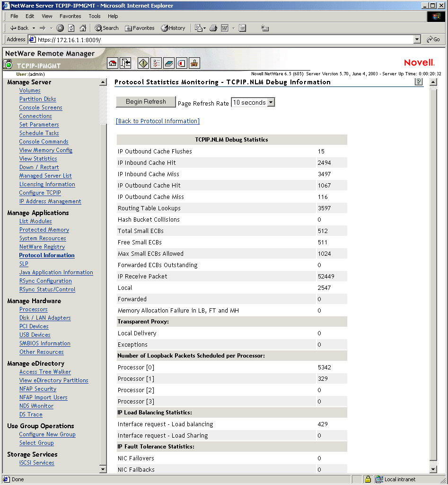
Task: Print the page using the printer icon
Action: coord(213,28)
